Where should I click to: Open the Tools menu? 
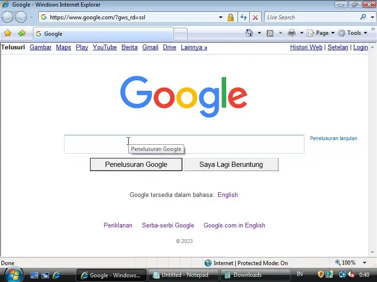pos(352,33)
